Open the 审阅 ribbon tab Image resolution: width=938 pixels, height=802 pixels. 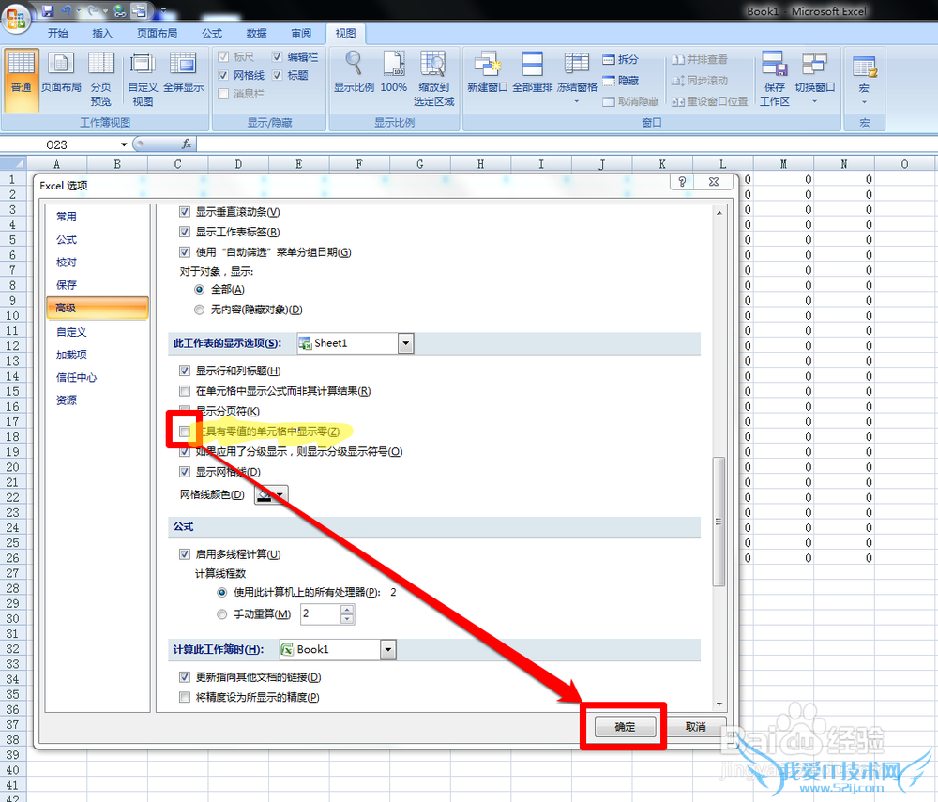pyautogui.click(x=301, y=34)
